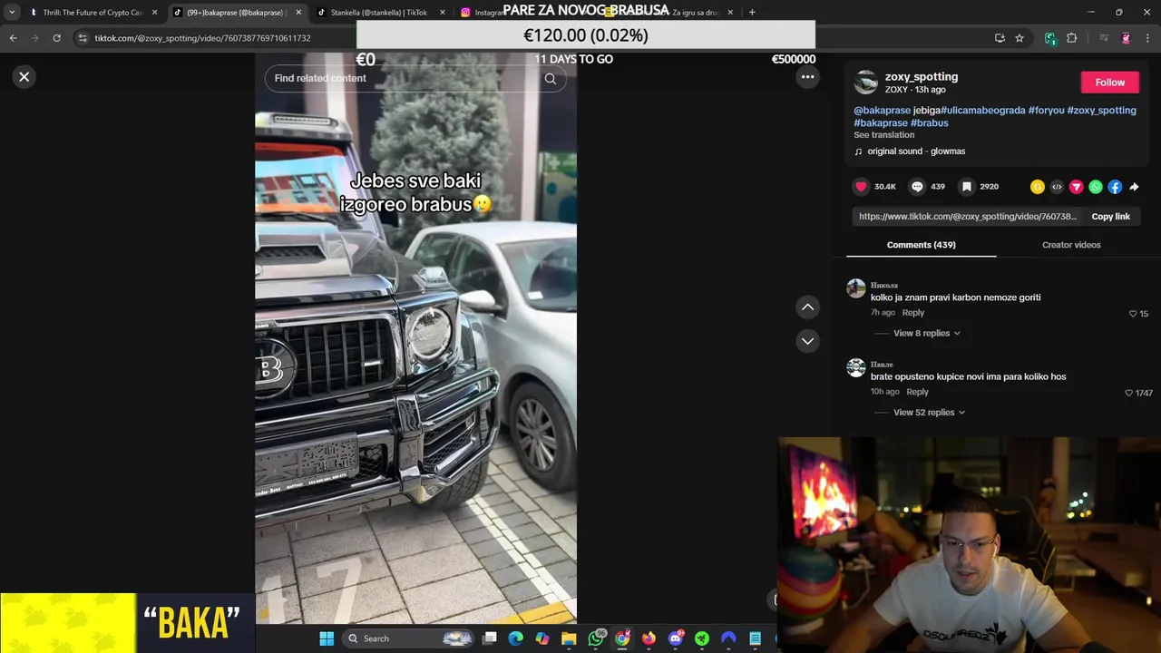The image size is (1161, 653).
Task: Go to the previous video with up arrow
Action: point(807,307)
